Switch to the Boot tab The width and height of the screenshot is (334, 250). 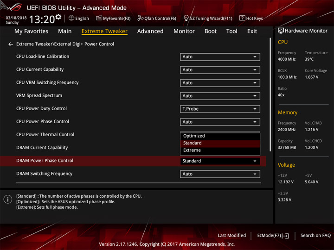point(211,31)
